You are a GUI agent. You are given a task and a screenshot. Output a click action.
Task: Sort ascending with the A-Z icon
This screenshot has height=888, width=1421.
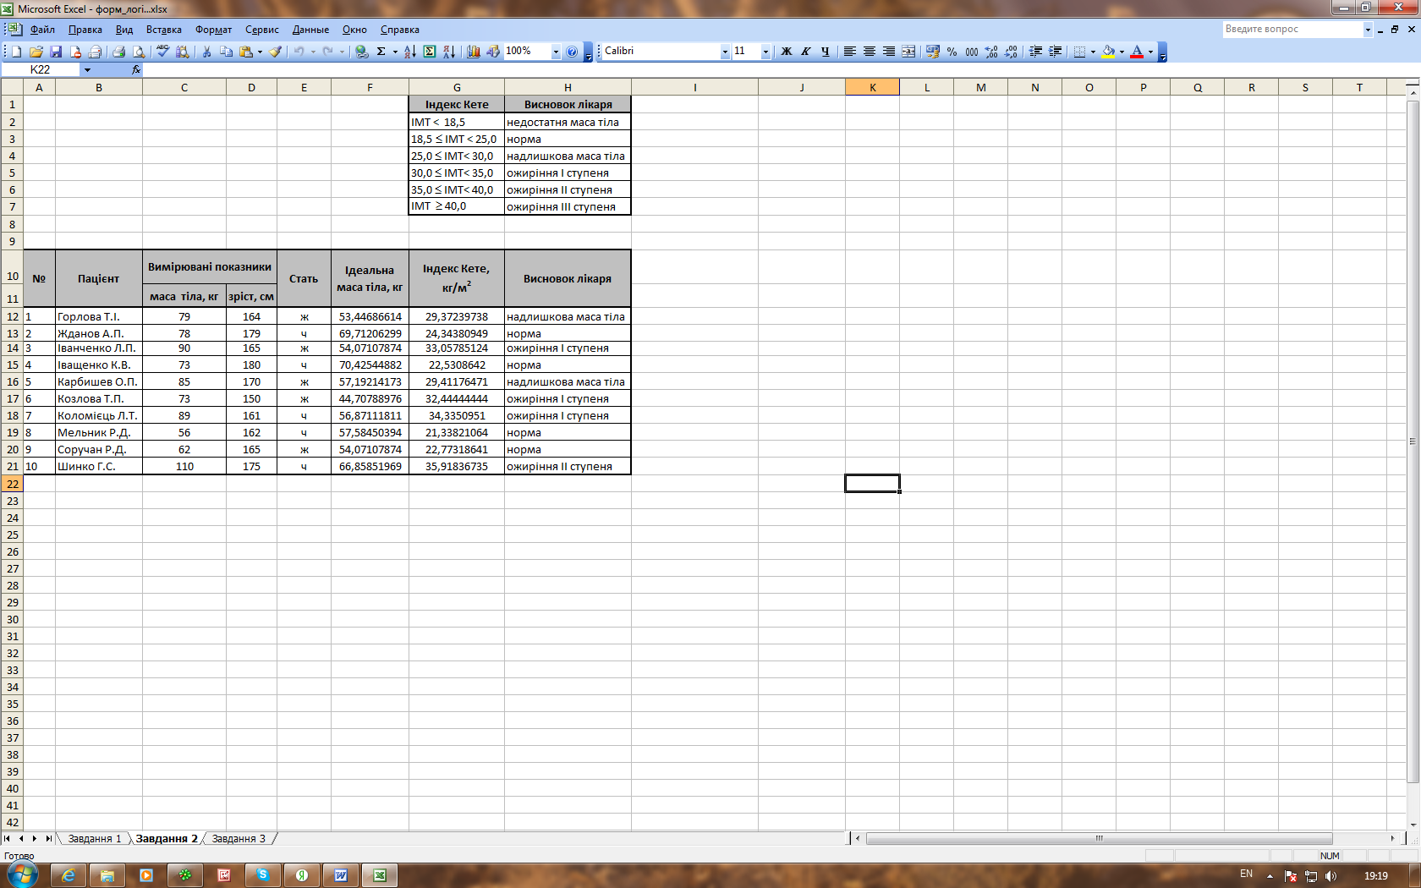pos(410,52)
